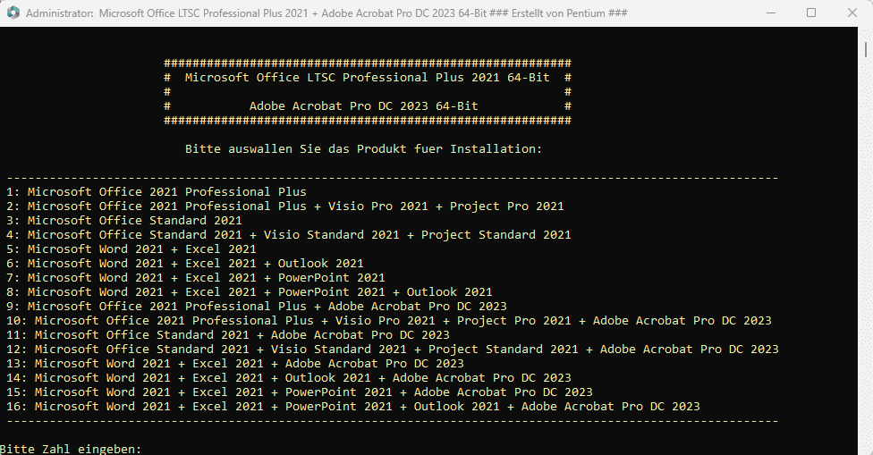
Task: Click header 'Adobe Acrobat Pro DC 2023 64-Bit'
Action: click(x=363, y=106)
